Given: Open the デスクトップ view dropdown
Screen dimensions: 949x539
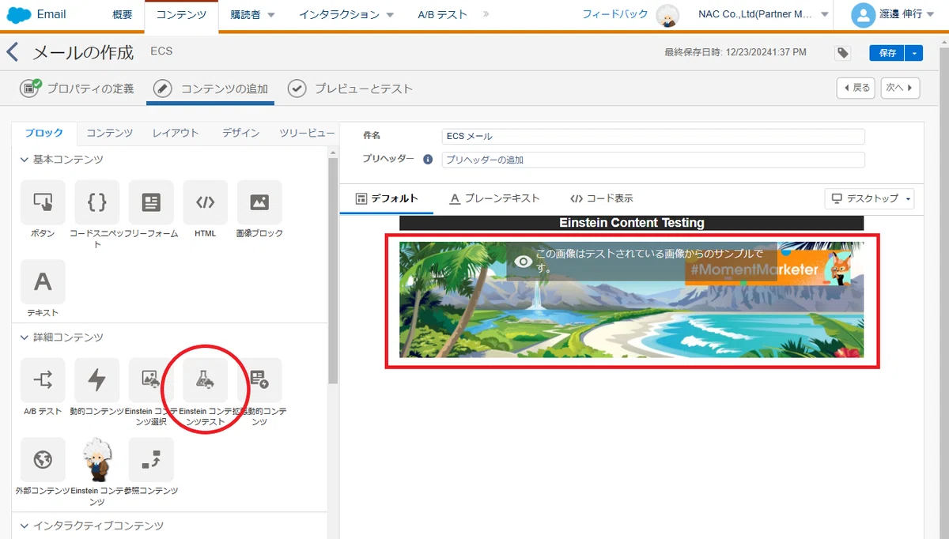Looking at the screenshot, I should tap(870, 198).
